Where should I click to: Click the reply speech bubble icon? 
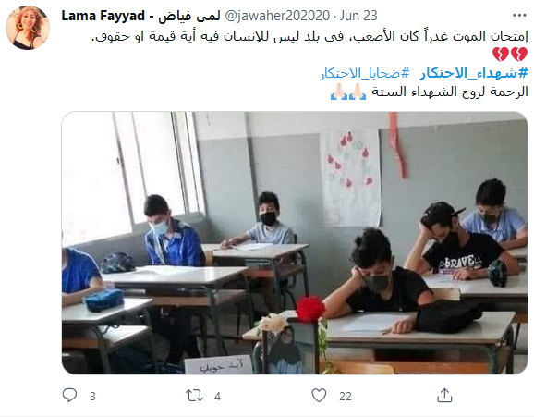[x=70, y=395]
